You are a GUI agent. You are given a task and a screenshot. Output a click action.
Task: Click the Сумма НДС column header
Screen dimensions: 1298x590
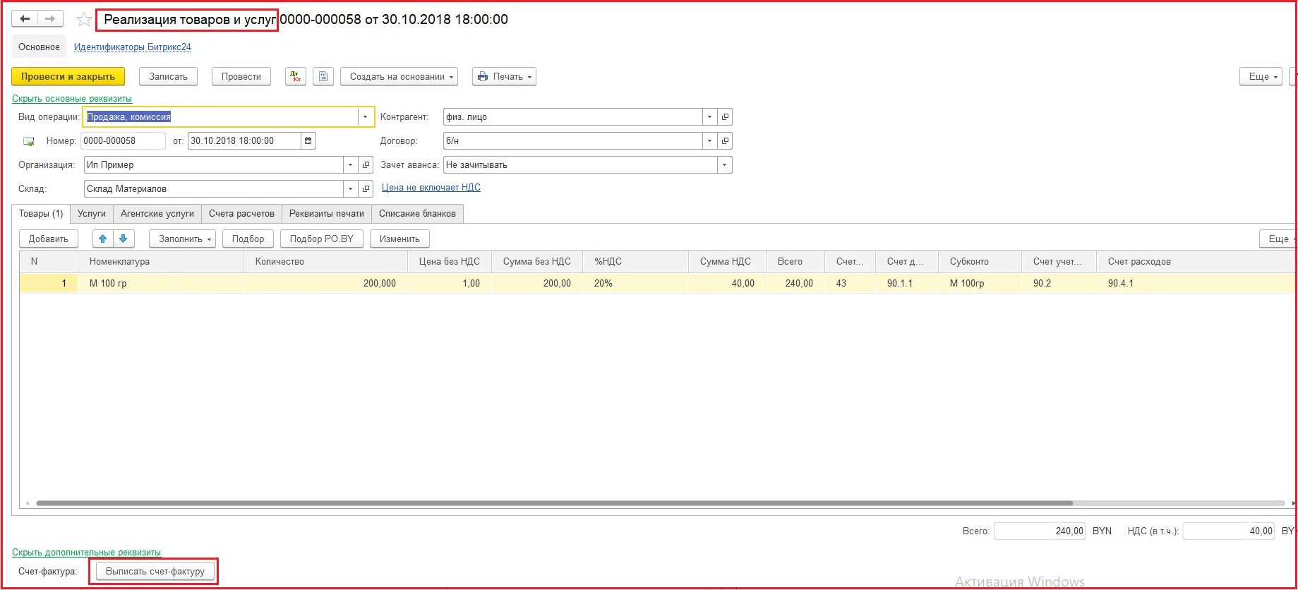(x=727, y=262)
